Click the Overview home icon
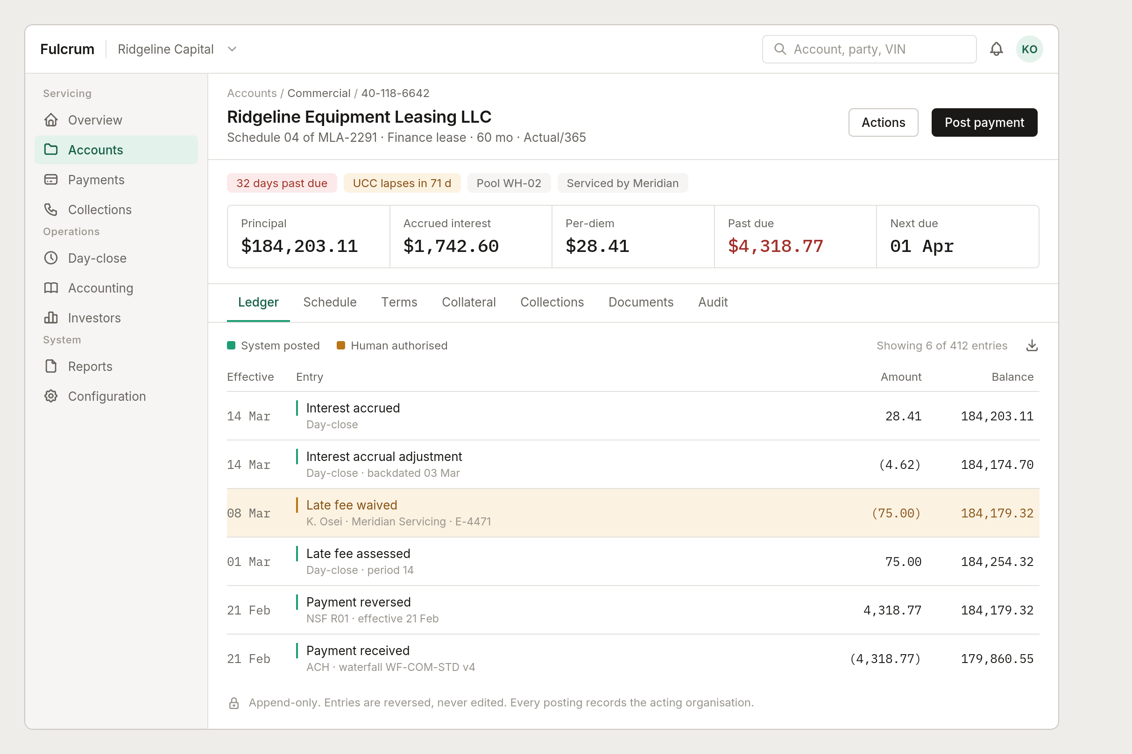1132x754 pixels. point(51,120)
